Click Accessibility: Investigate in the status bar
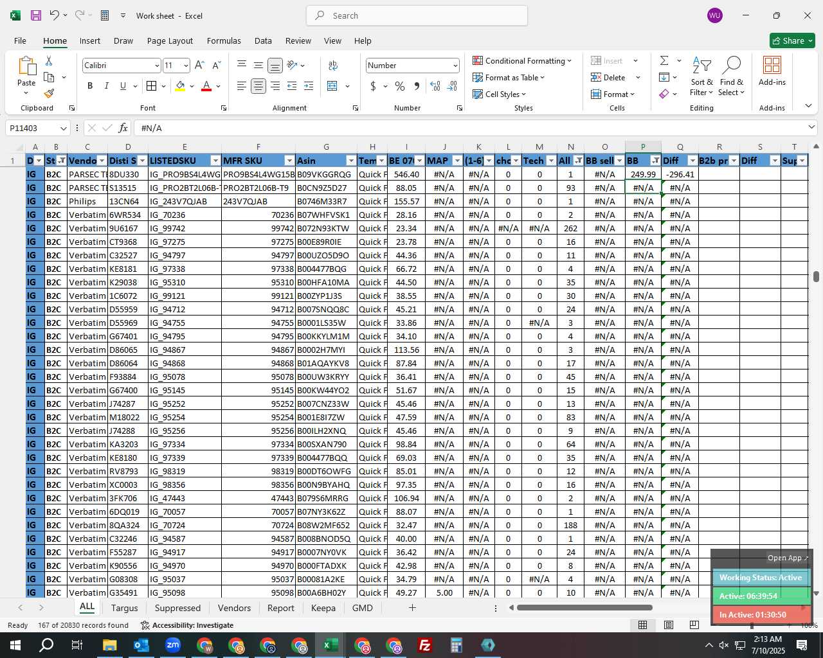The image size is (823, 658). [186, 625]
